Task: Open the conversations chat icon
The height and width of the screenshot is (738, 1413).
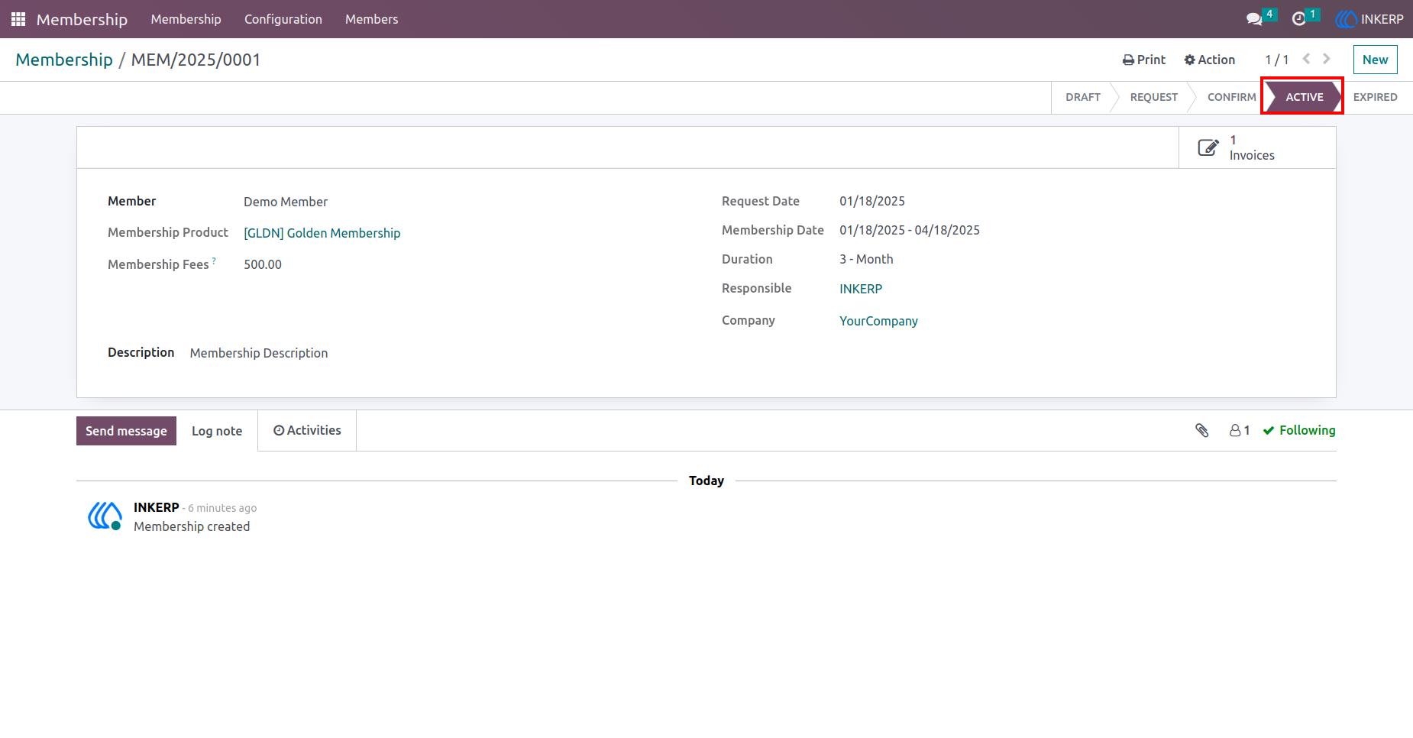Action: point(1254,19)
